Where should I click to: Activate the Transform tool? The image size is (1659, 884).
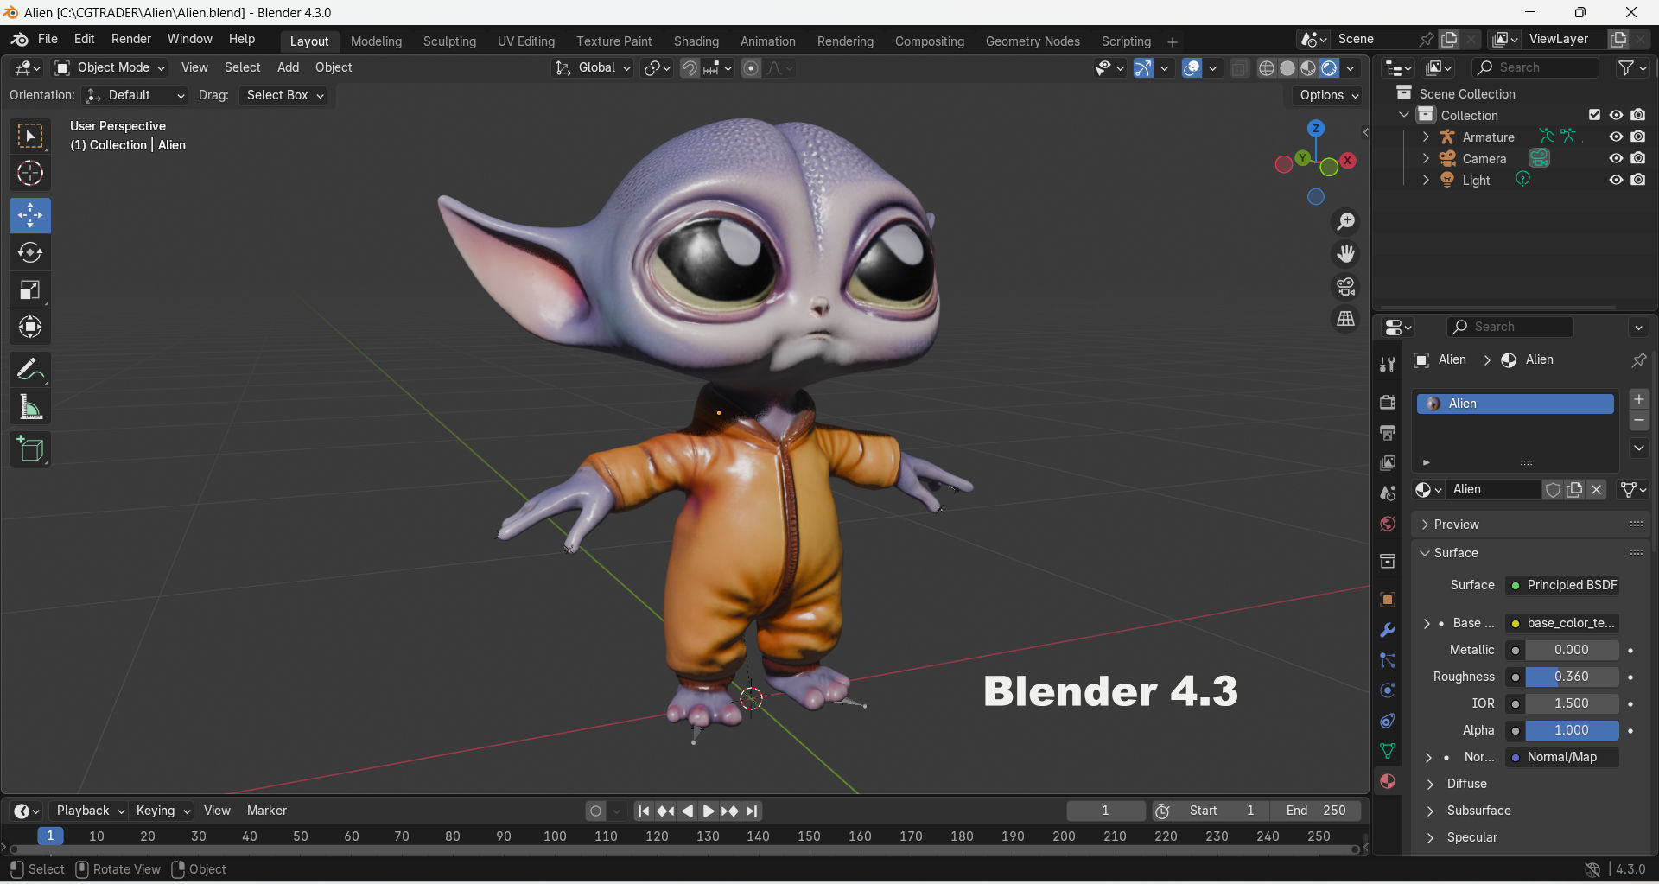(30, 327)
